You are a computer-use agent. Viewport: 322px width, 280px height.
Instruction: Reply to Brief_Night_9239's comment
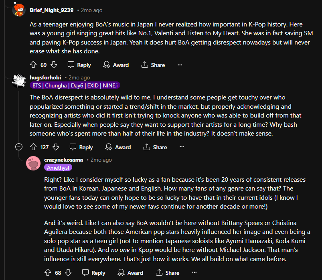click(79, 65)
